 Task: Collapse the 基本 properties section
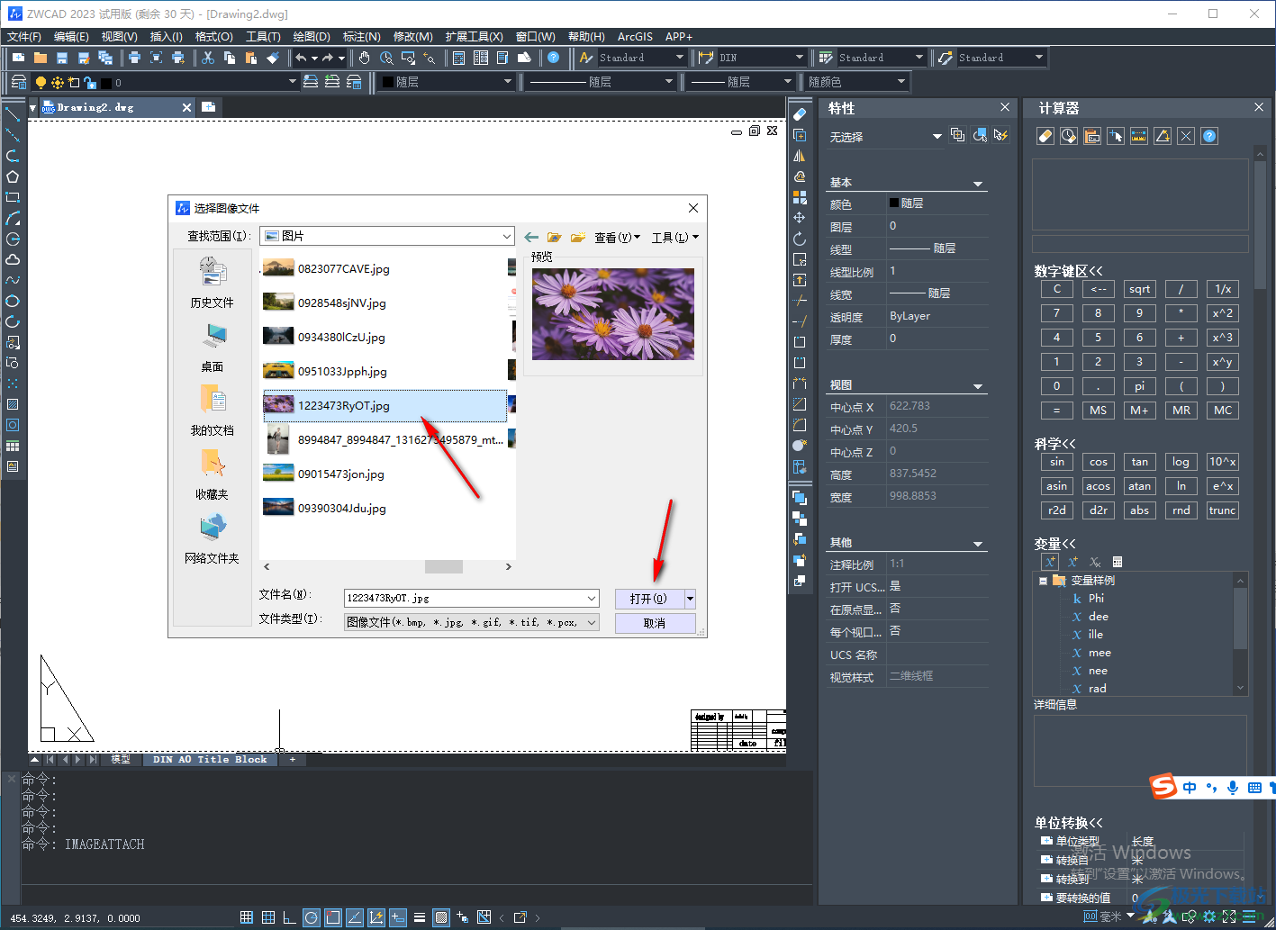978,184
